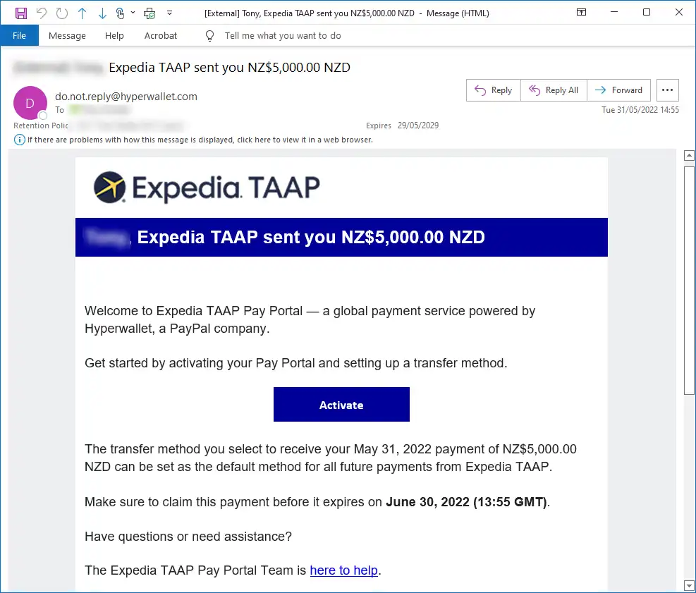Click the blue banner heading text

coord(311,237)
